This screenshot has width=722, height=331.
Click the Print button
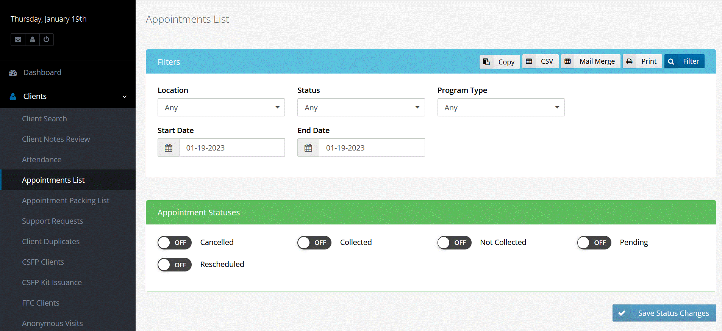pos(642,61)
